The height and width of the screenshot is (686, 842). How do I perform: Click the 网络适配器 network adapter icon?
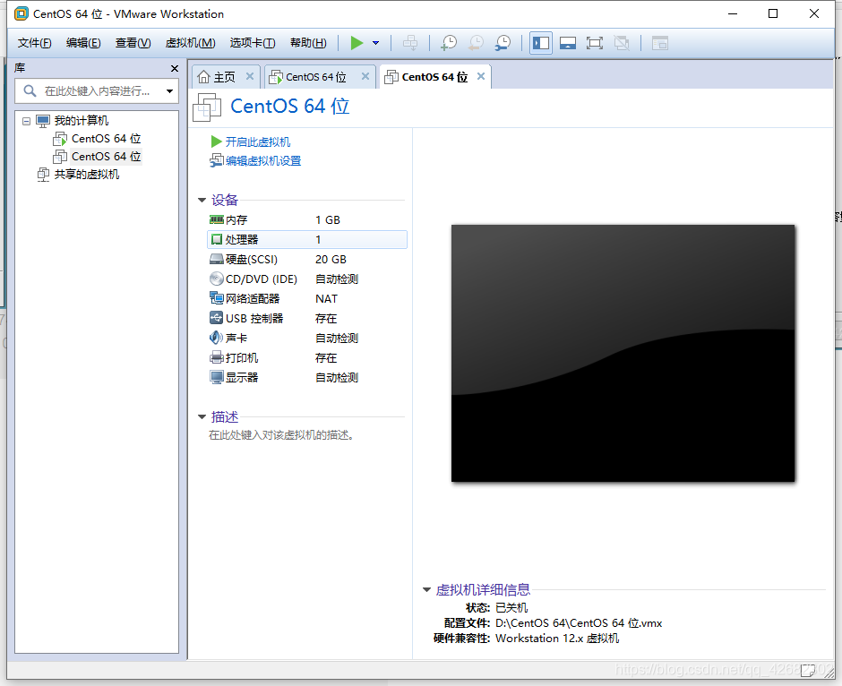pos(217,298)
